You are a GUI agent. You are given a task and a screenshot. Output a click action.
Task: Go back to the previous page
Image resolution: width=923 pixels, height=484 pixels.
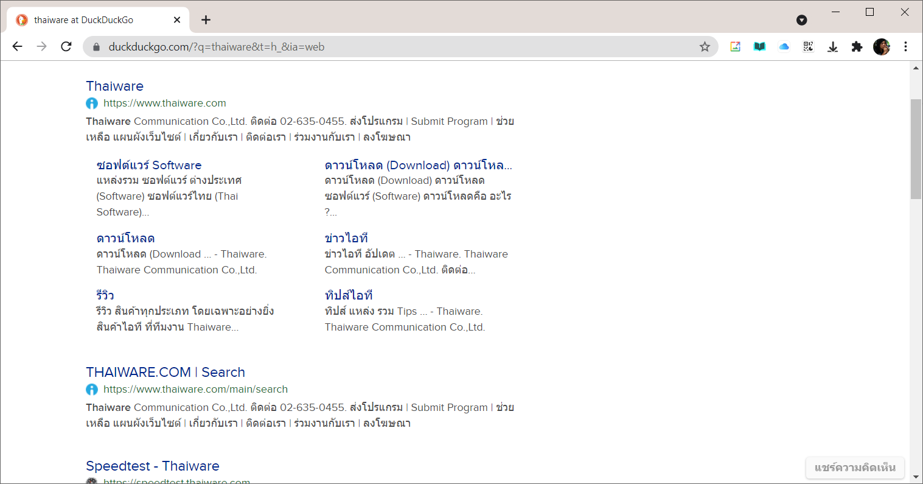pos(17,47)
